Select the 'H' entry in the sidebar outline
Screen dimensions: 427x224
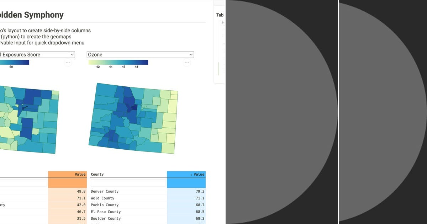coord(223,22)
